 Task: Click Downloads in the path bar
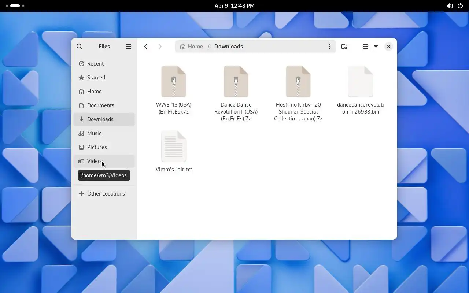(229, 47)
